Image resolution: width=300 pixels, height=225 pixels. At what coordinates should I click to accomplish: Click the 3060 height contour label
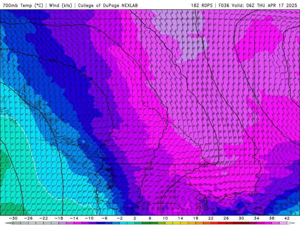coord(52,60)
